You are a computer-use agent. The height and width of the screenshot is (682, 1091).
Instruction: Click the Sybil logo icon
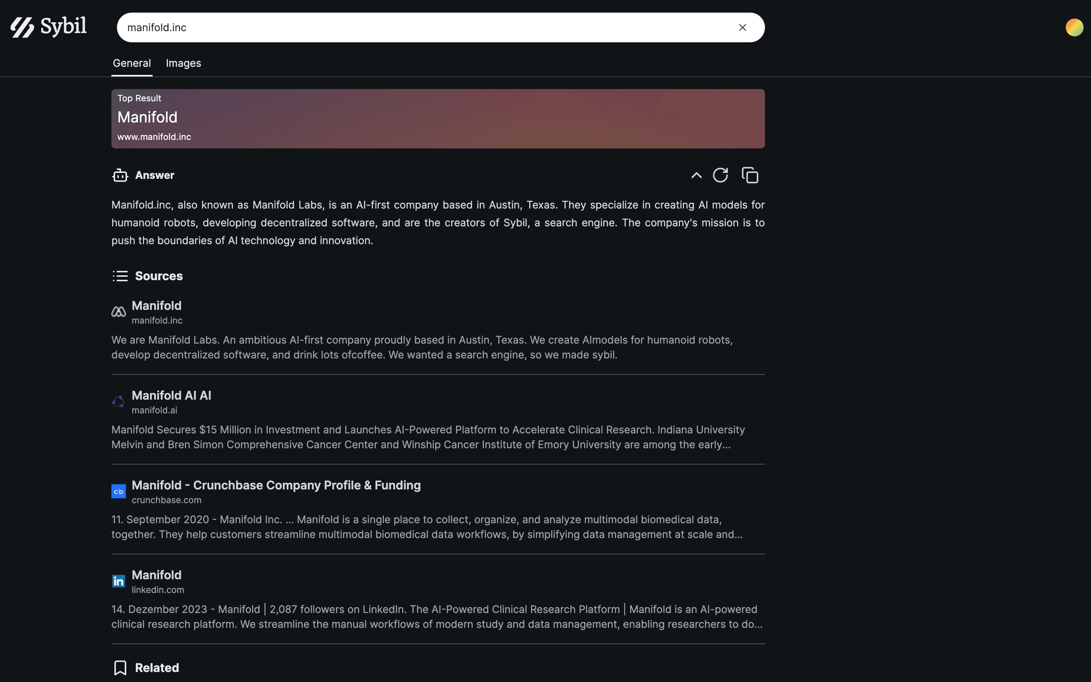22,27
